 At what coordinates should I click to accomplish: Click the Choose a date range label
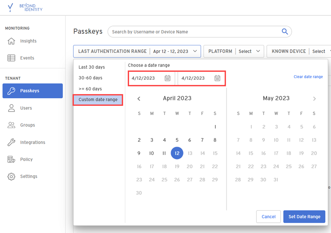(149, 65)
